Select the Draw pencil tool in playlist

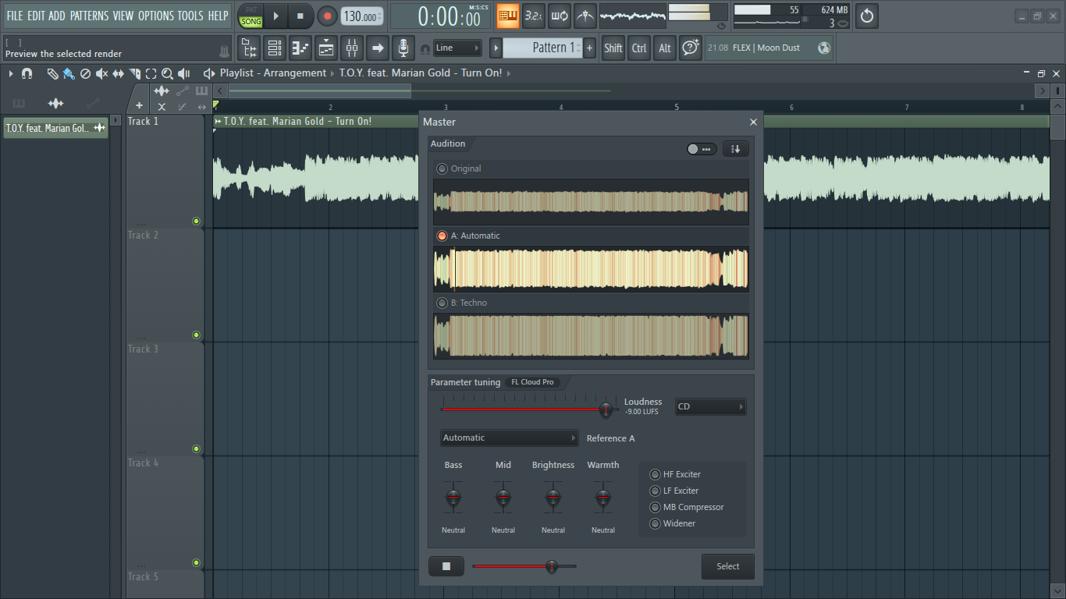[x=52, y=73]
